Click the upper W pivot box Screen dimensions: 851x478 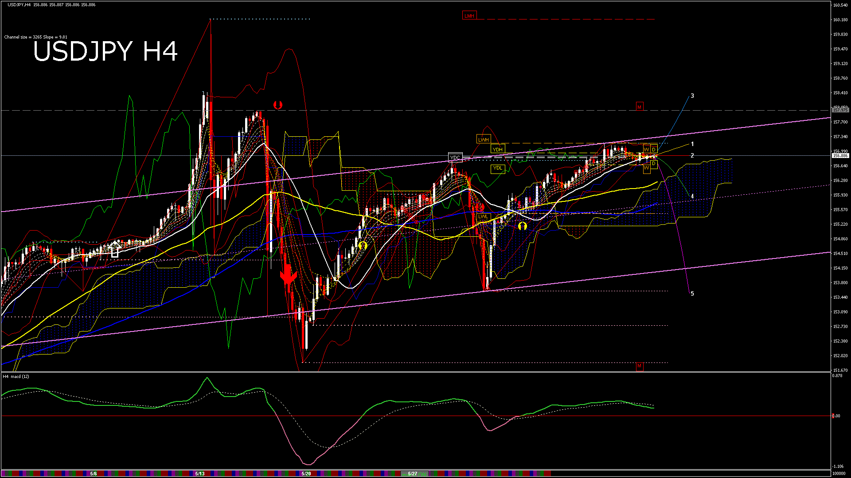click(647, 149)
